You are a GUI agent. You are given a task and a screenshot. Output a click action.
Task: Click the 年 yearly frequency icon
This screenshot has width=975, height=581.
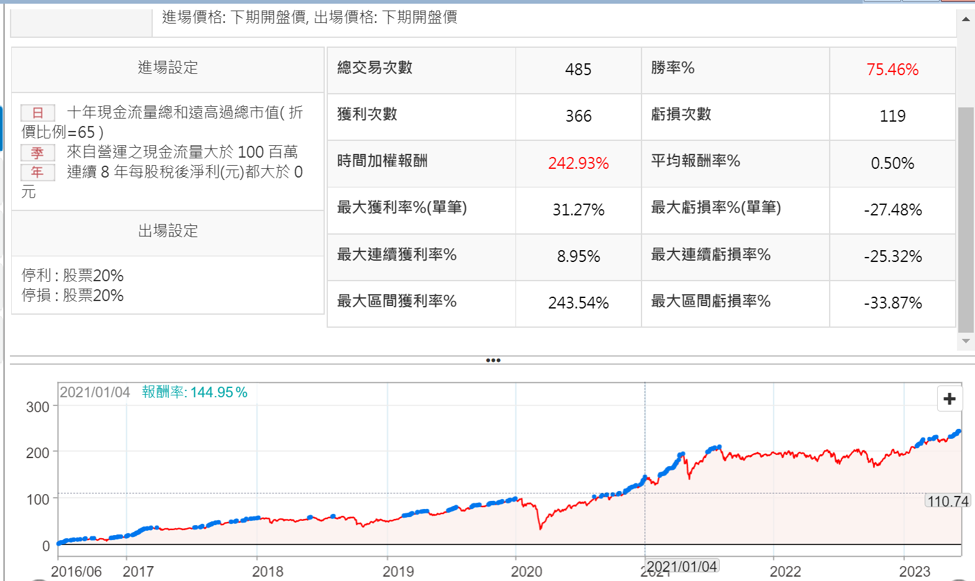pyautogui.click(x=38, y=172)
